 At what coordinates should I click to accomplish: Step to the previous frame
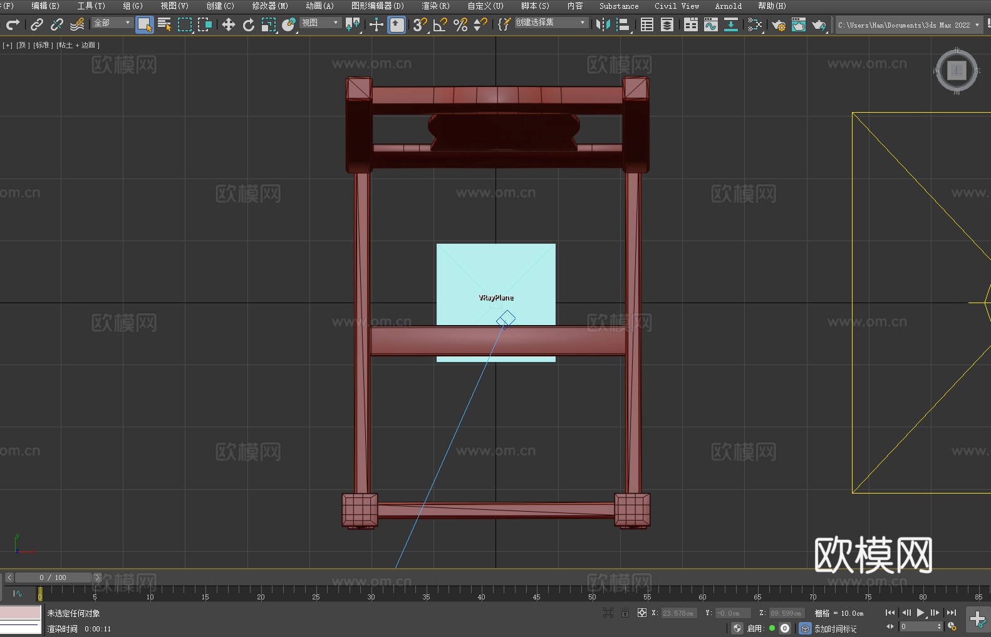pos(906,613)
